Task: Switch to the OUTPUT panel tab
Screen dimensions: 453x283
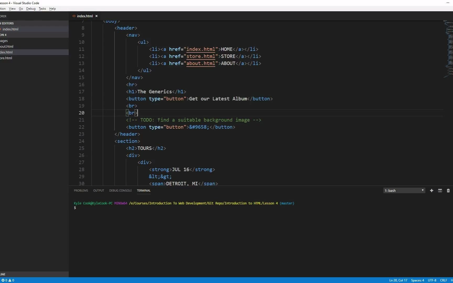Action: (x=99, y=191)
